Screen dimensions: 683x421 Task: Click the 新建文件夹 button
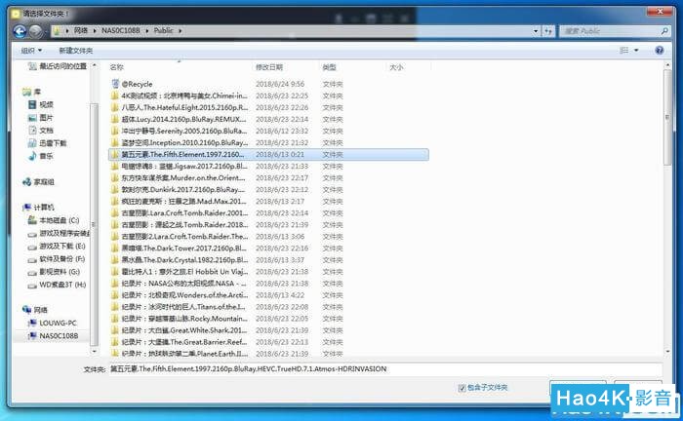(76, 51)
